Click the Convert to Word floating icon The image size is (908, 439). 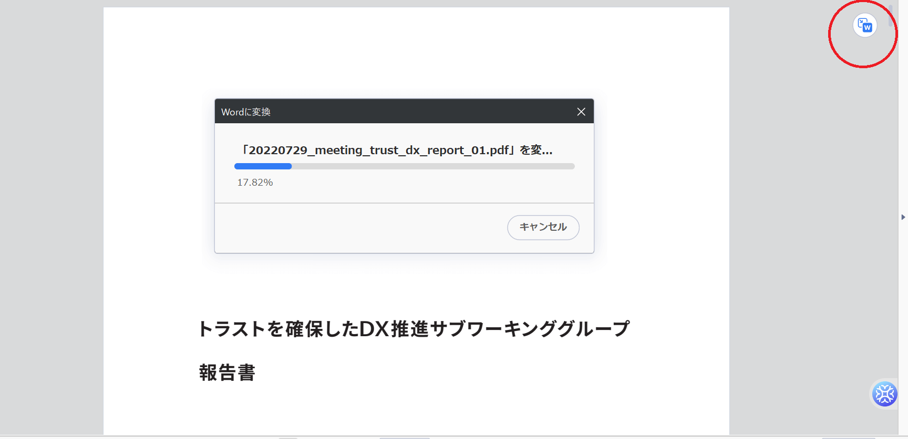pos(864,25)
